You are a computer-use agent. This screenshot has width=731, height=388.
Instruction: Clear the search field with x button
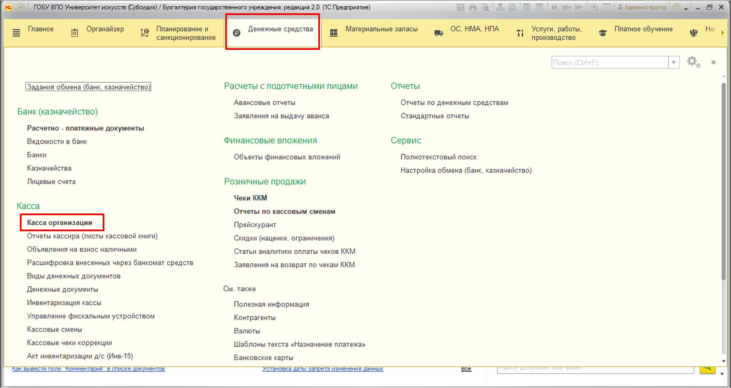coord(674,62)
